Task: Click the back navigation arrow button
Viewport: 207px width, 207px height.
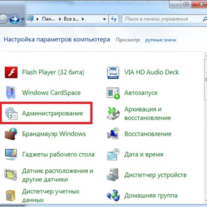Action: point(4,19)
